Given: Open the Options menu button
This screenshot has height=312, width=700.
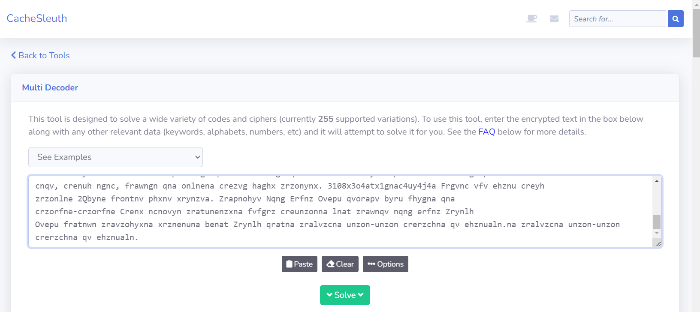Looking at the screenshot, I should click(386, 264).
